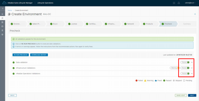Click the Infrastructure Validations row label
Screen dimensions: 199x101
pyautogui.click(x=26, y=68)
